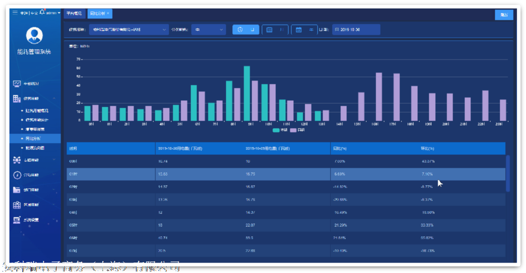Click the purple bar at 16h
Viewport: 526px width, 273px height.
coord(379,97)
